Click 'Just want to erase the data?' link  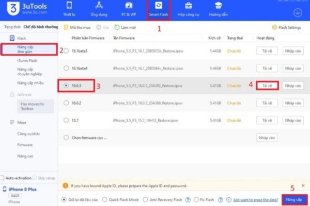click(256, 199)
